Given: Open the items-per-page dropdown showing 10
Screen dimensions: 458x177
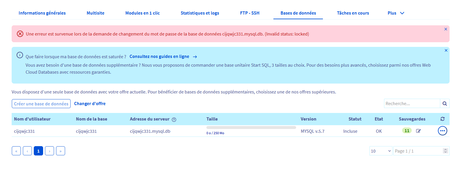Looking at the screenshot, I should click(381, 151).
